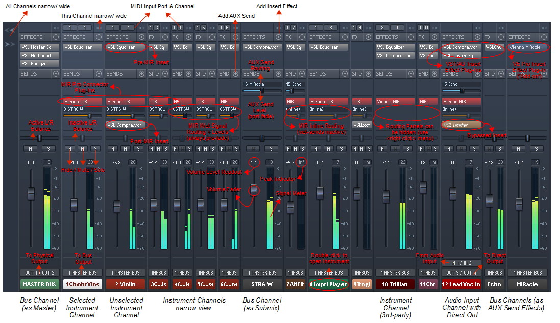Viewport: 560px width, 323px height.
Task: Open the (inline) MIR routing on 8 Imprl Player
Action: pyautogui.click(x=328, y=109)
